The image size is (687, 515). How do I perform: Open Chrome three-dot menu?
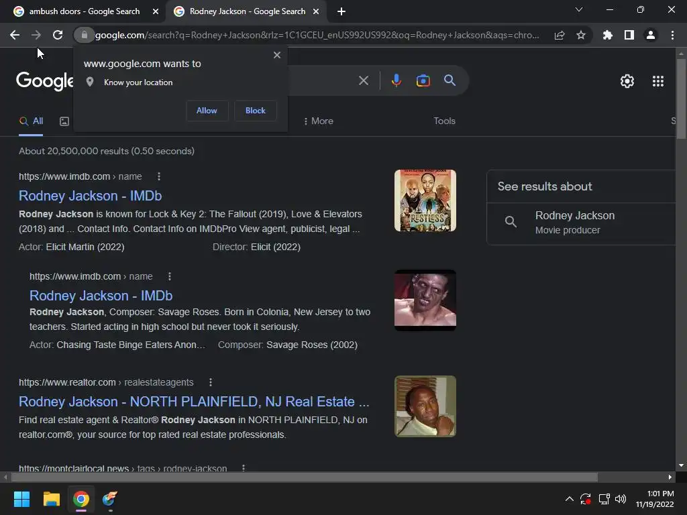click(672, 35)
